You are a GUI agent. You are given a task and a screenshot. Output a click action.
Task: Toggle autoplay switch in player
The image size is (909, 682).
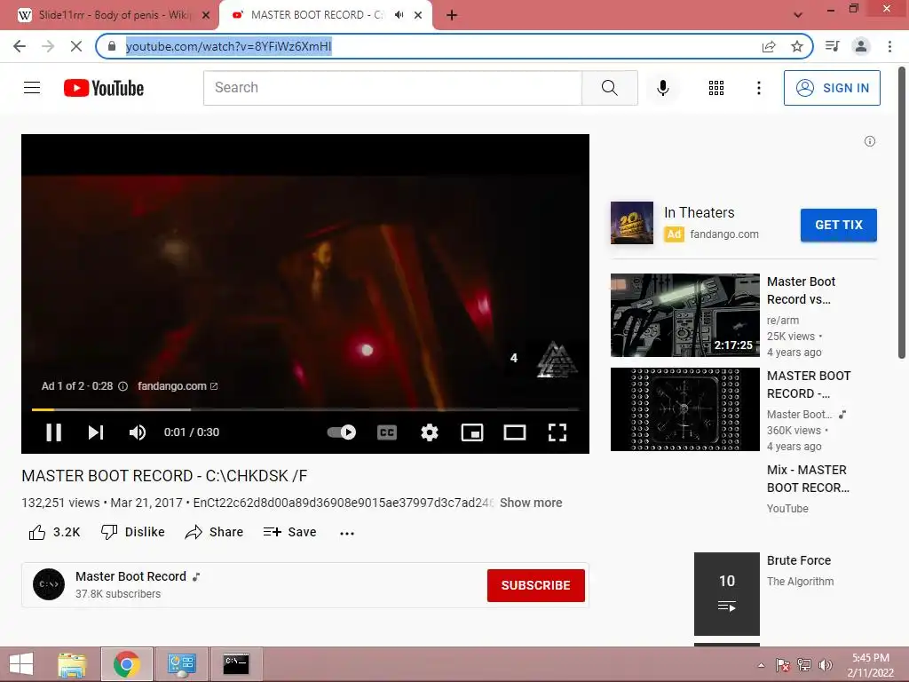(342, 432)
